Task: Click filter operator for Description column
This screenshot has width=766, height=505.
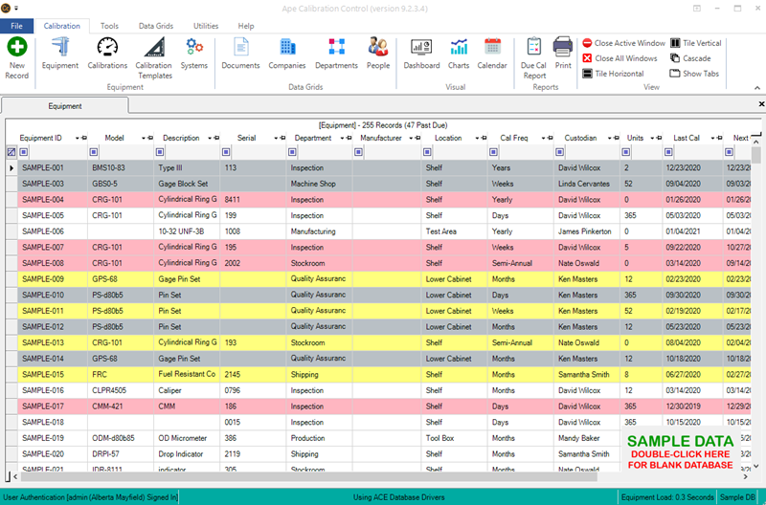Action: click(x=160, y=152)
